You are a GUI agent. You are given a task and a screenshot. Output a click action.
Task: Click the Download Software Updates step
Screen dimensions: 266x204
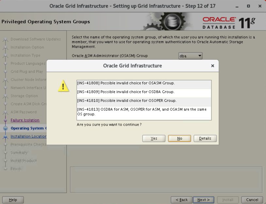coord(36,39)
